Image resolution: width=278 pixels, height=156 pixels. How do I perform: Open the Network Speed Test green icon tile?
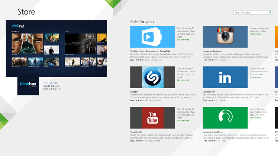225,118
